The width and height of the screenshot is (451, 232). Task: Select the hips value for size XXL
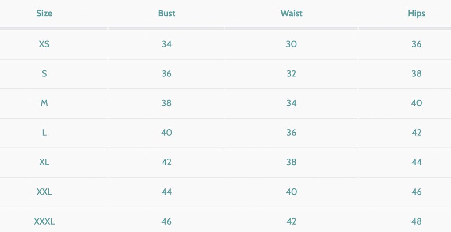(x=416, y=192)
